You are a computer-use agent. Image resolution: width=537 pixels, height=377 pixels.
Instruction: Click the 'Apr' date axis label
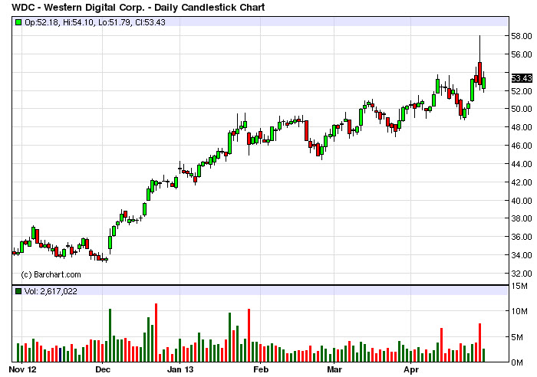pos(411,370)
